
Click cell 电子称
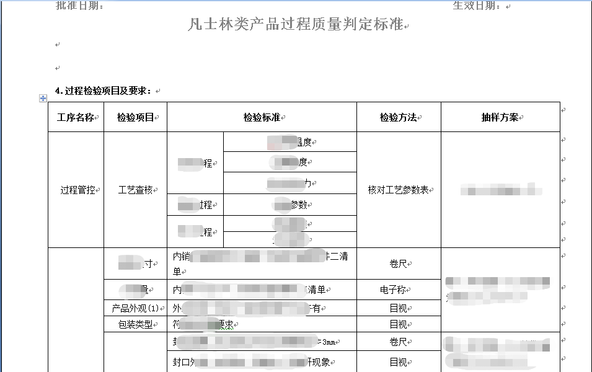tap(392, 290)
